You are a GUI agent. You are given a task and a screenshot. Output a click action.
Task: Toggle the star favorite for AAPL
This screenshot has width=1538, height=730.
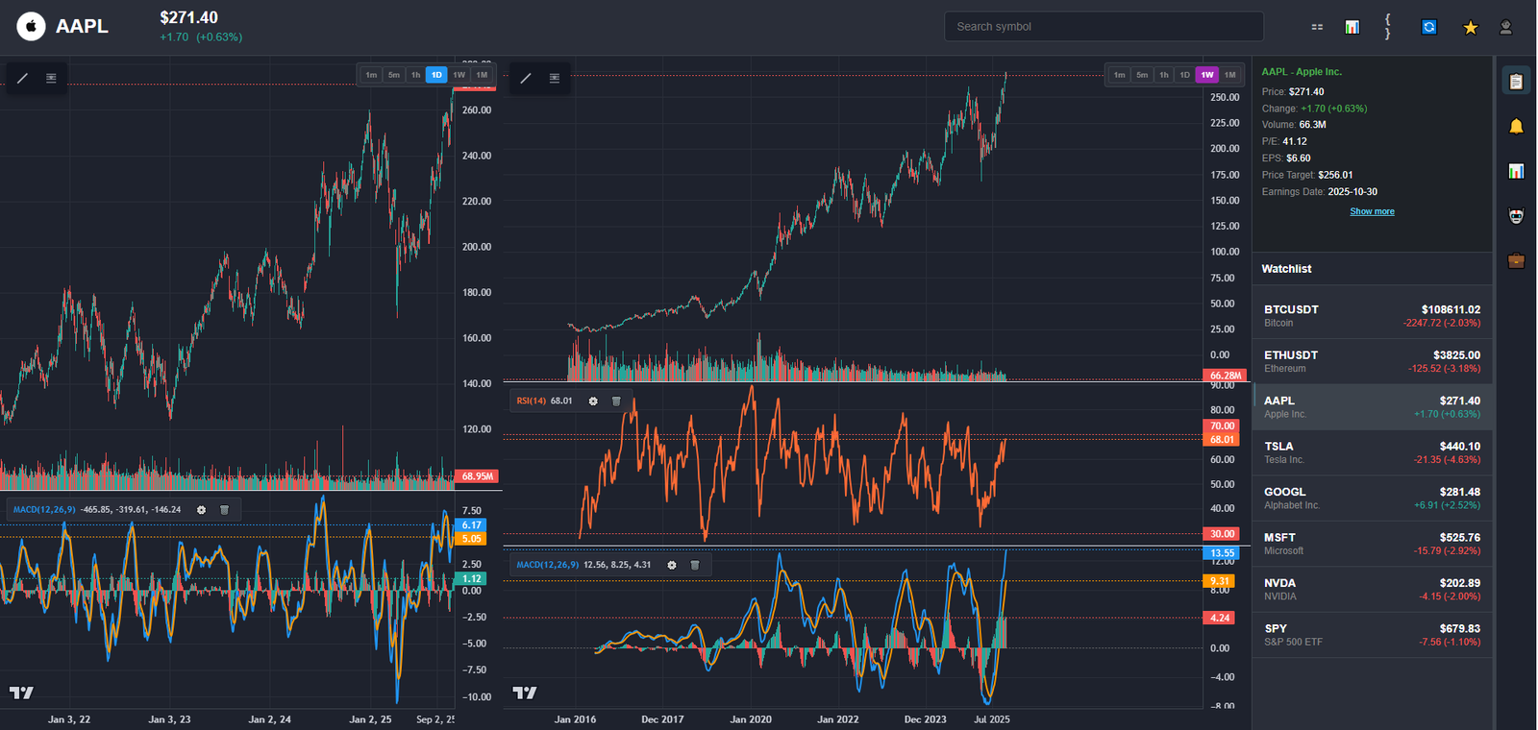click(1470, 27)
